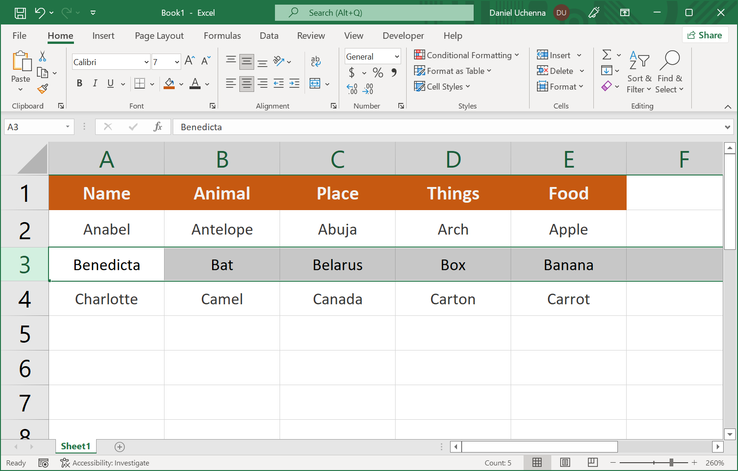This screenshot has height=471, width=738.
Task: Click Accessibility: Investigate in status bar
Action: point(105,463)
